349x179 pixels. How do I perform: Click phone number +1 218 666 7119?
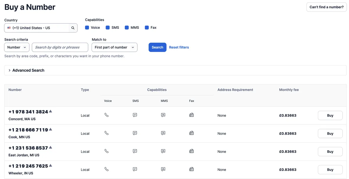click(28, 130)
